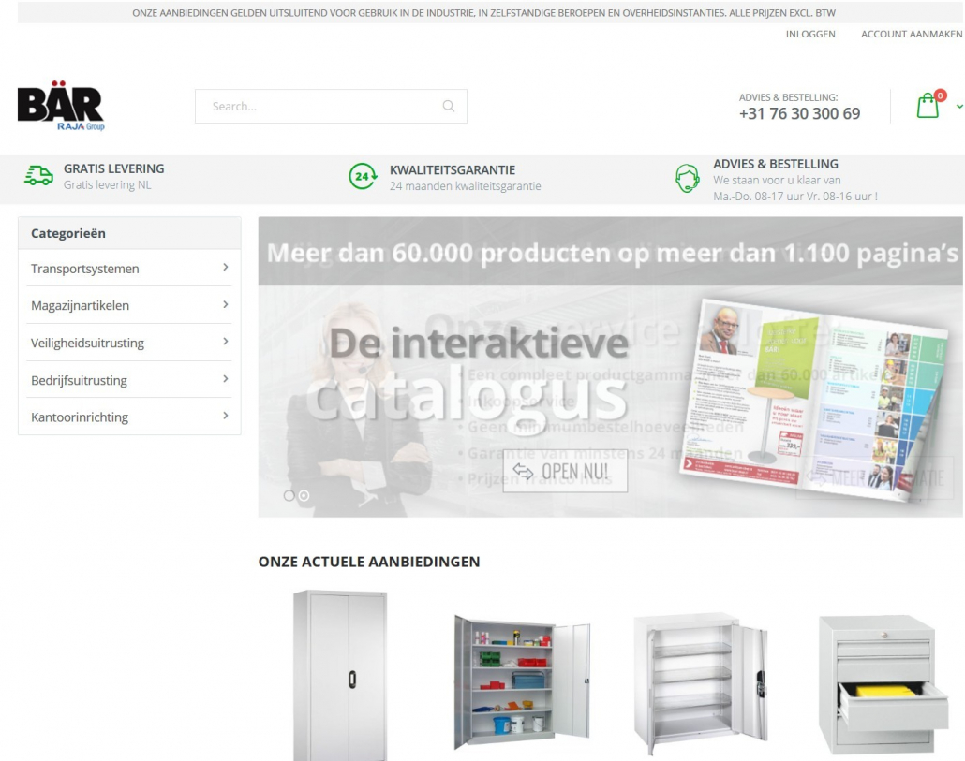965x761 pixels.
Task: Click the search magnifier icon
Action: [449, 106]
